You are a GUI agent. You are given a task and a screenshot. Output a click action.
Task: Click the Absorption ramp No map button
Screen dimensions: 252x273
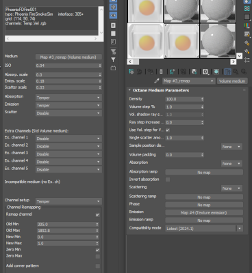click(204, 173)
